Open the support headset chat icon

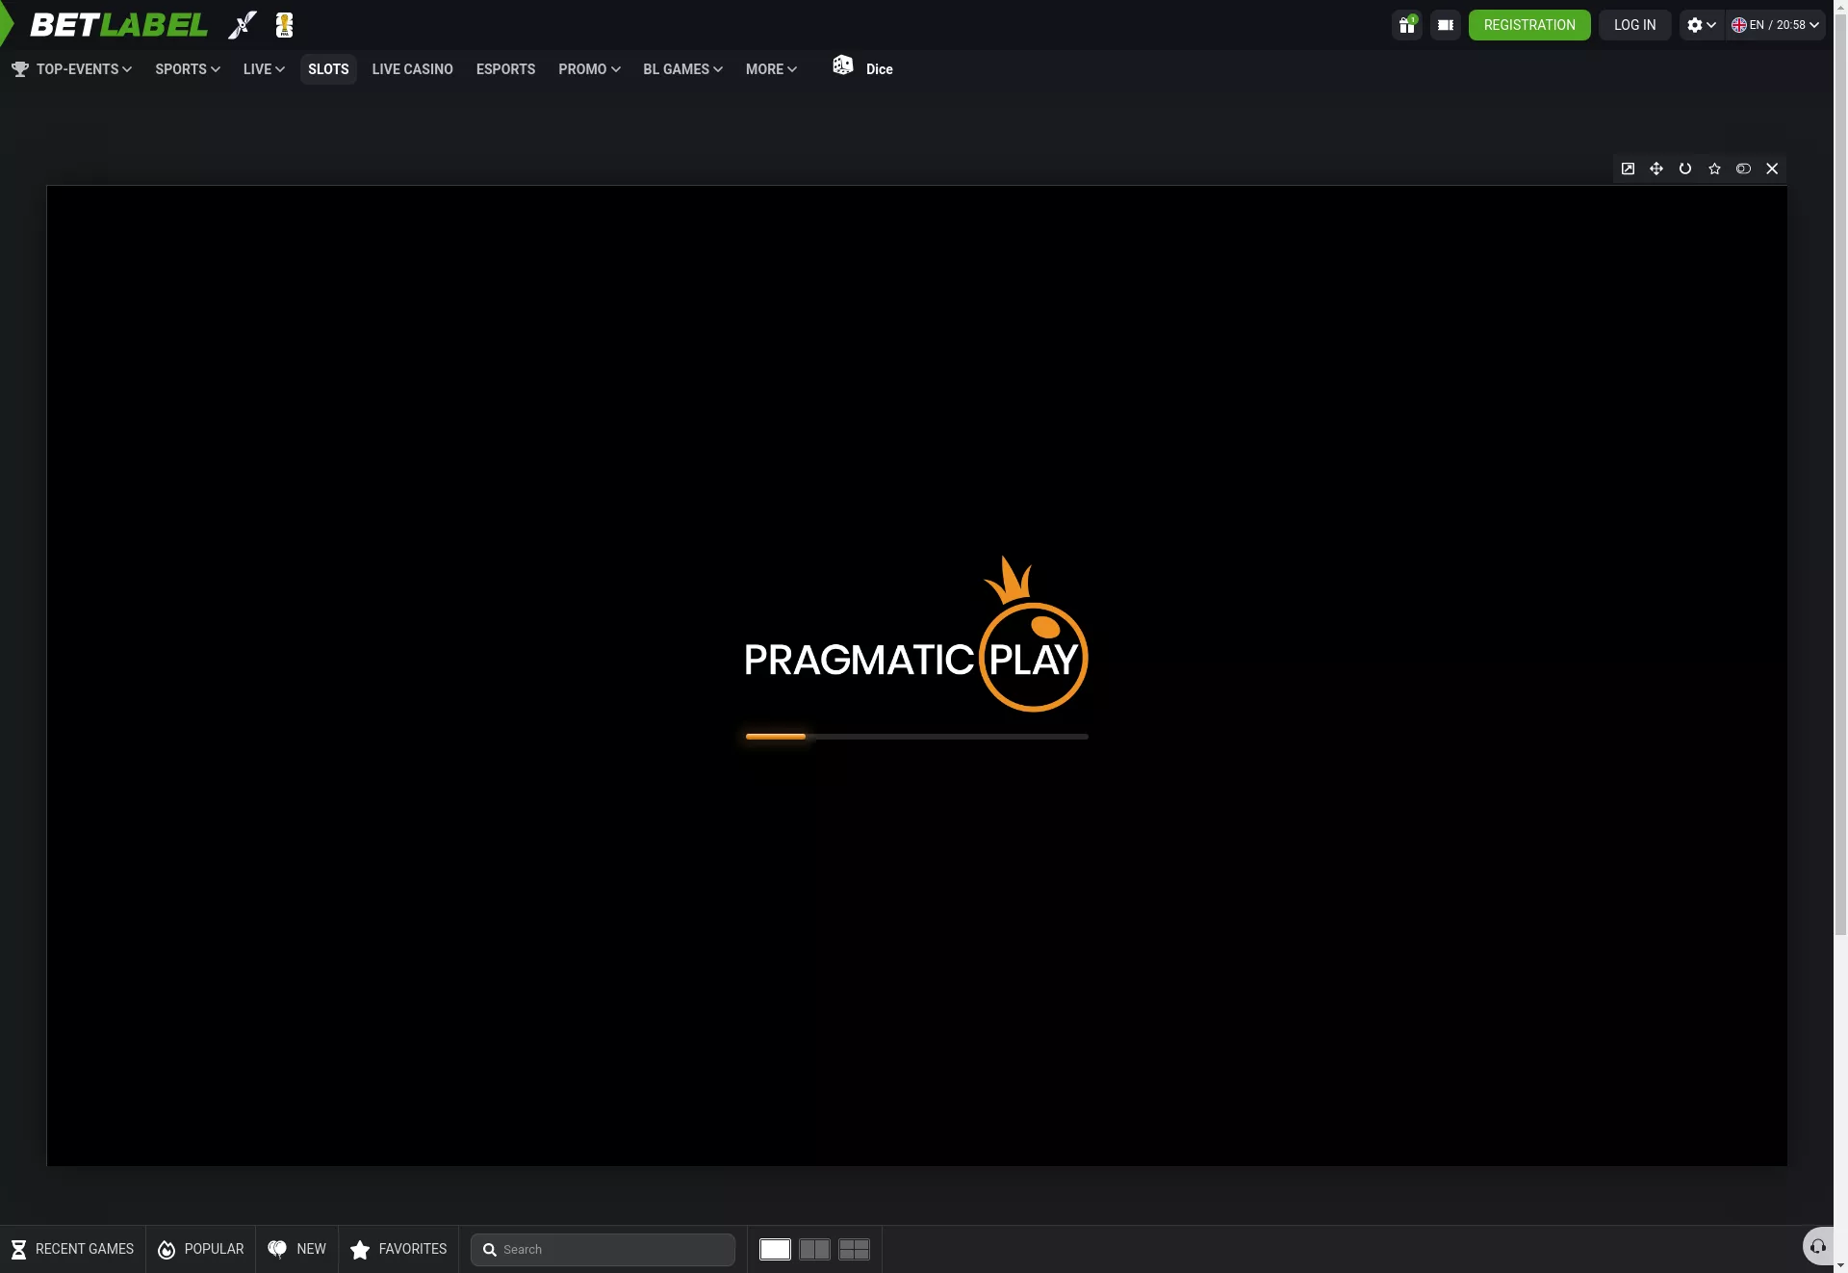tap(1818, 1246)
